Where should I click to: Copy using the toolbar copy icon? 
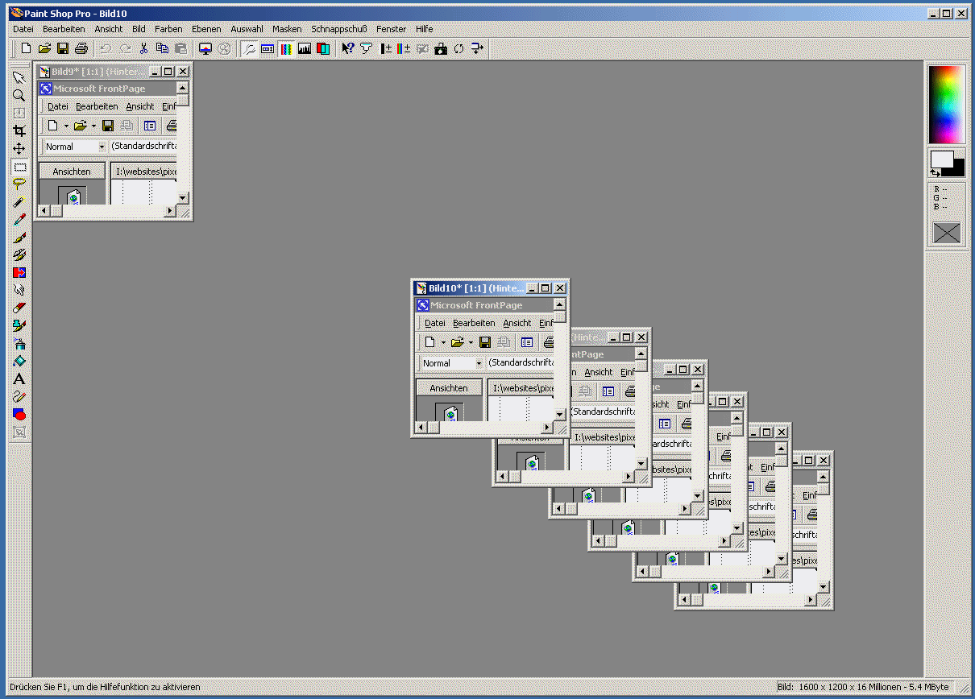point(162,48)
